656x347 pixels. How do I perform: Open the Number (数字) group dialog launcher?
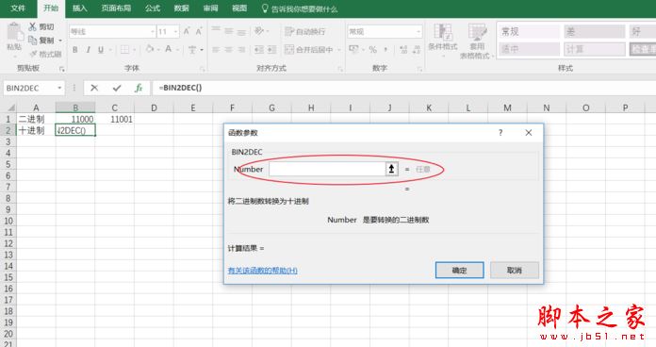419,69
